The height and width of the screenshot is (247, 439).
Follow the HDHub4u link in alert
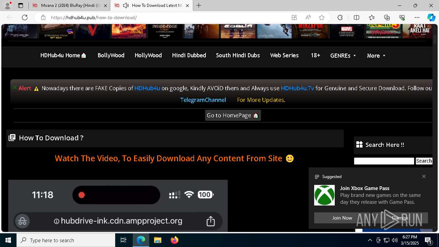tap(147, 88)
